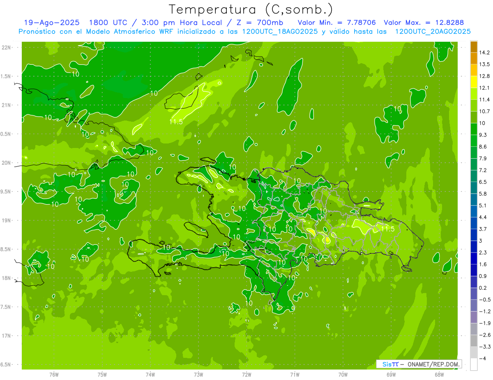Select the "Valor Max. = 12.8288" readout
Screen dimensions: 493x380
[x=424, y=23]
